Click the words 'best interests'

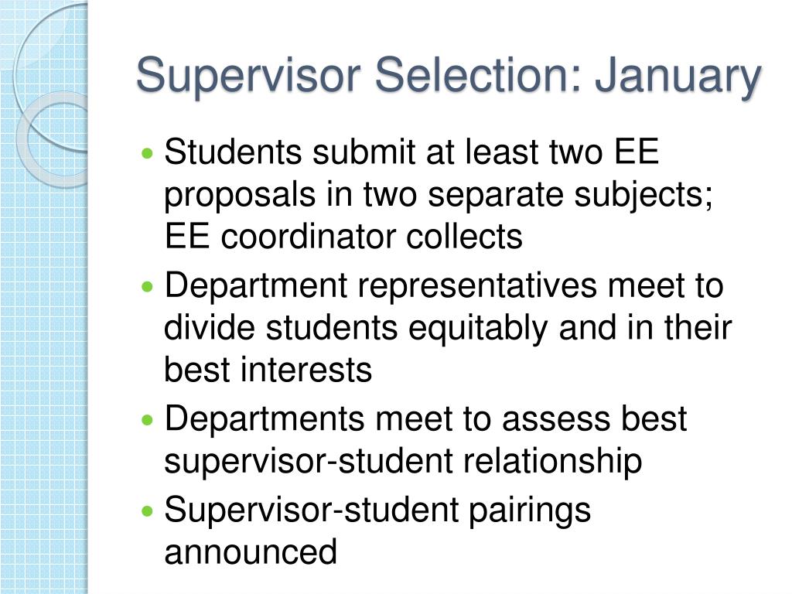coord(268,370)
